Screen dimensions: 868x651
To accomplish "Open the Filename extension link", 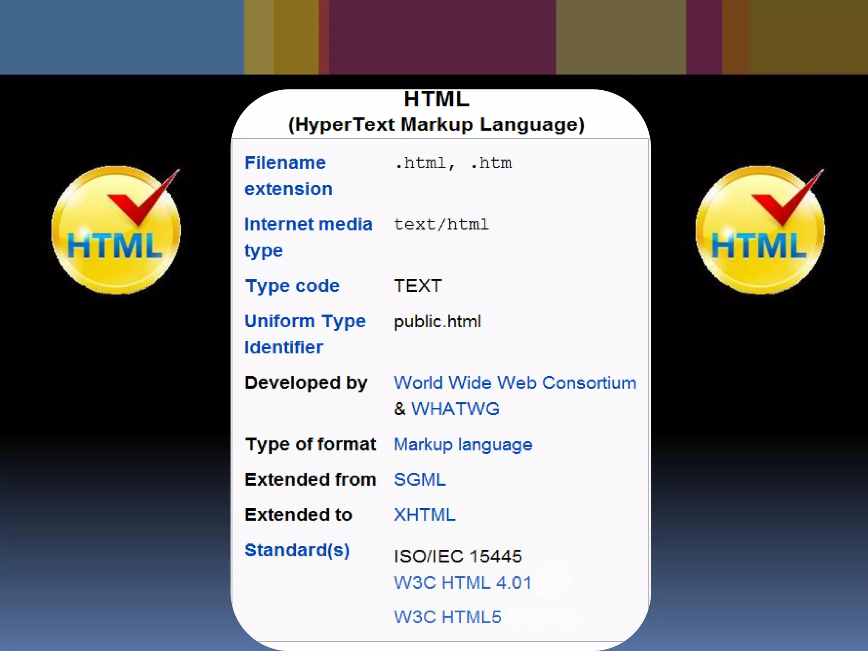I will (x=289, y=176).
